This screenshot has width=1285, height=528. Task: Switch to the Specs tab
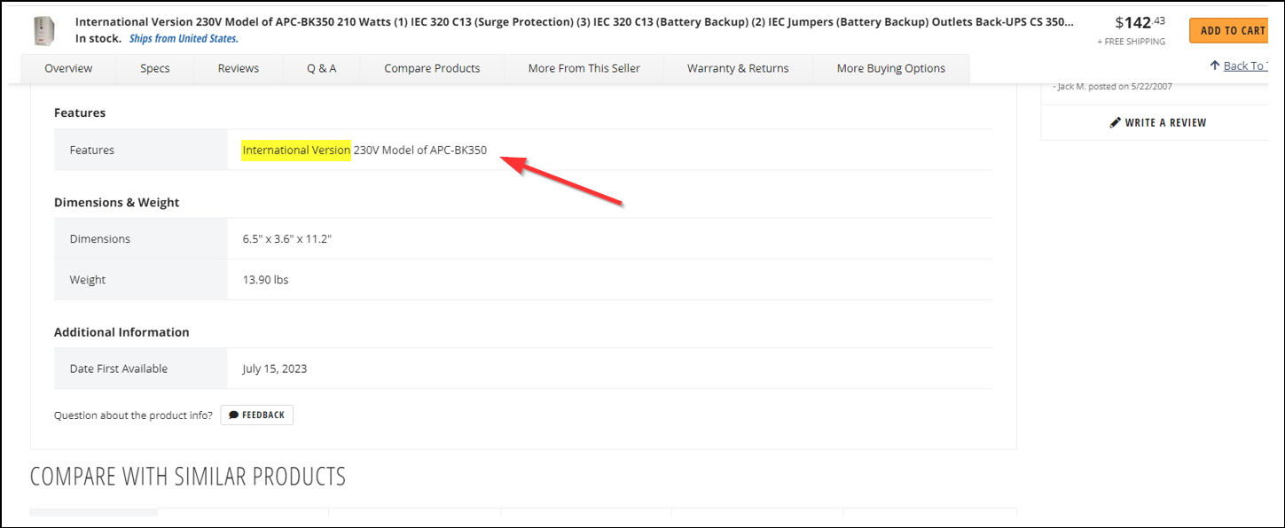click(154, 68)
